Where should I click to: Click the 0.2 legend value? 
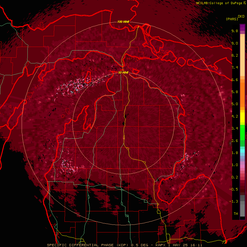(235, 177)
